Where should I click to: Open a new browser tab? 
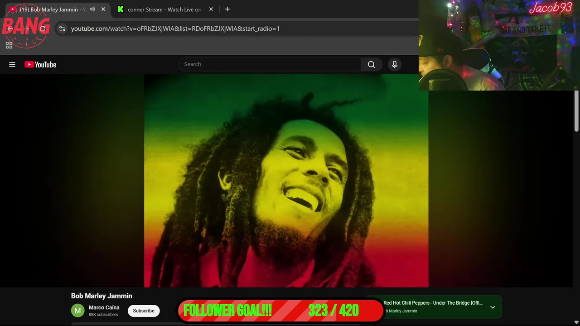pyautogui.click(x=227, y=9)
